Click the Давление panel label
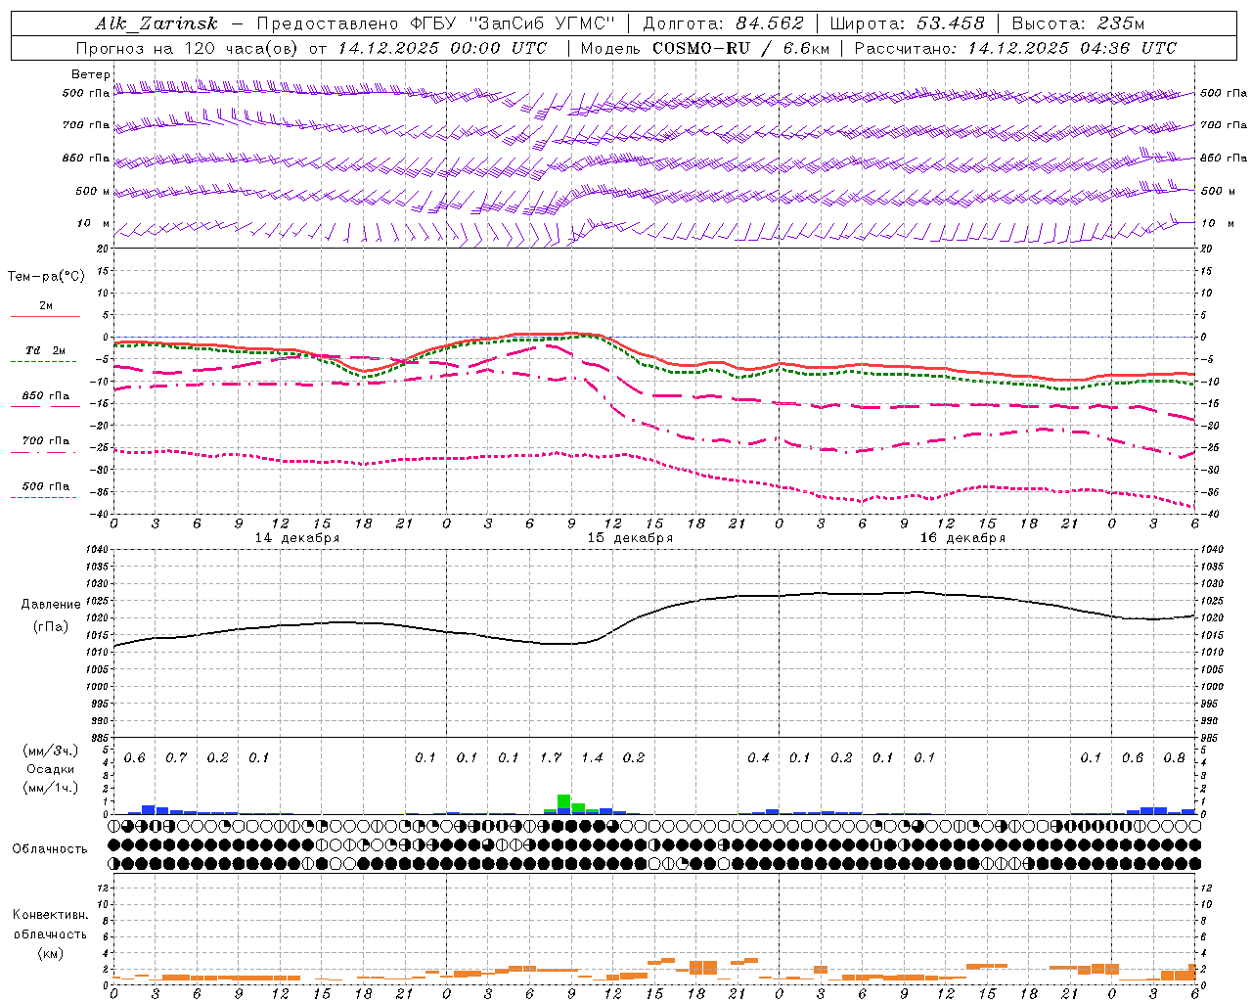This screenshot has width=1252, height=1002. pyautogui.click(x=51, y=605)
